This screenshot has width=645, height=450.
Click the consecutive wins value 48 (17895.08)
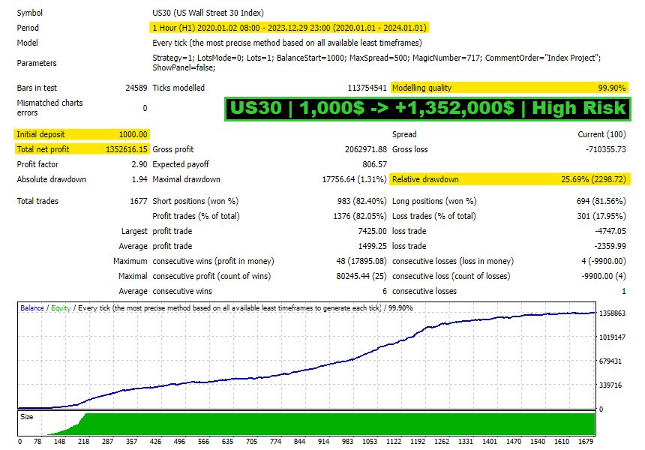pyautogui.click(x=361, y=261)
